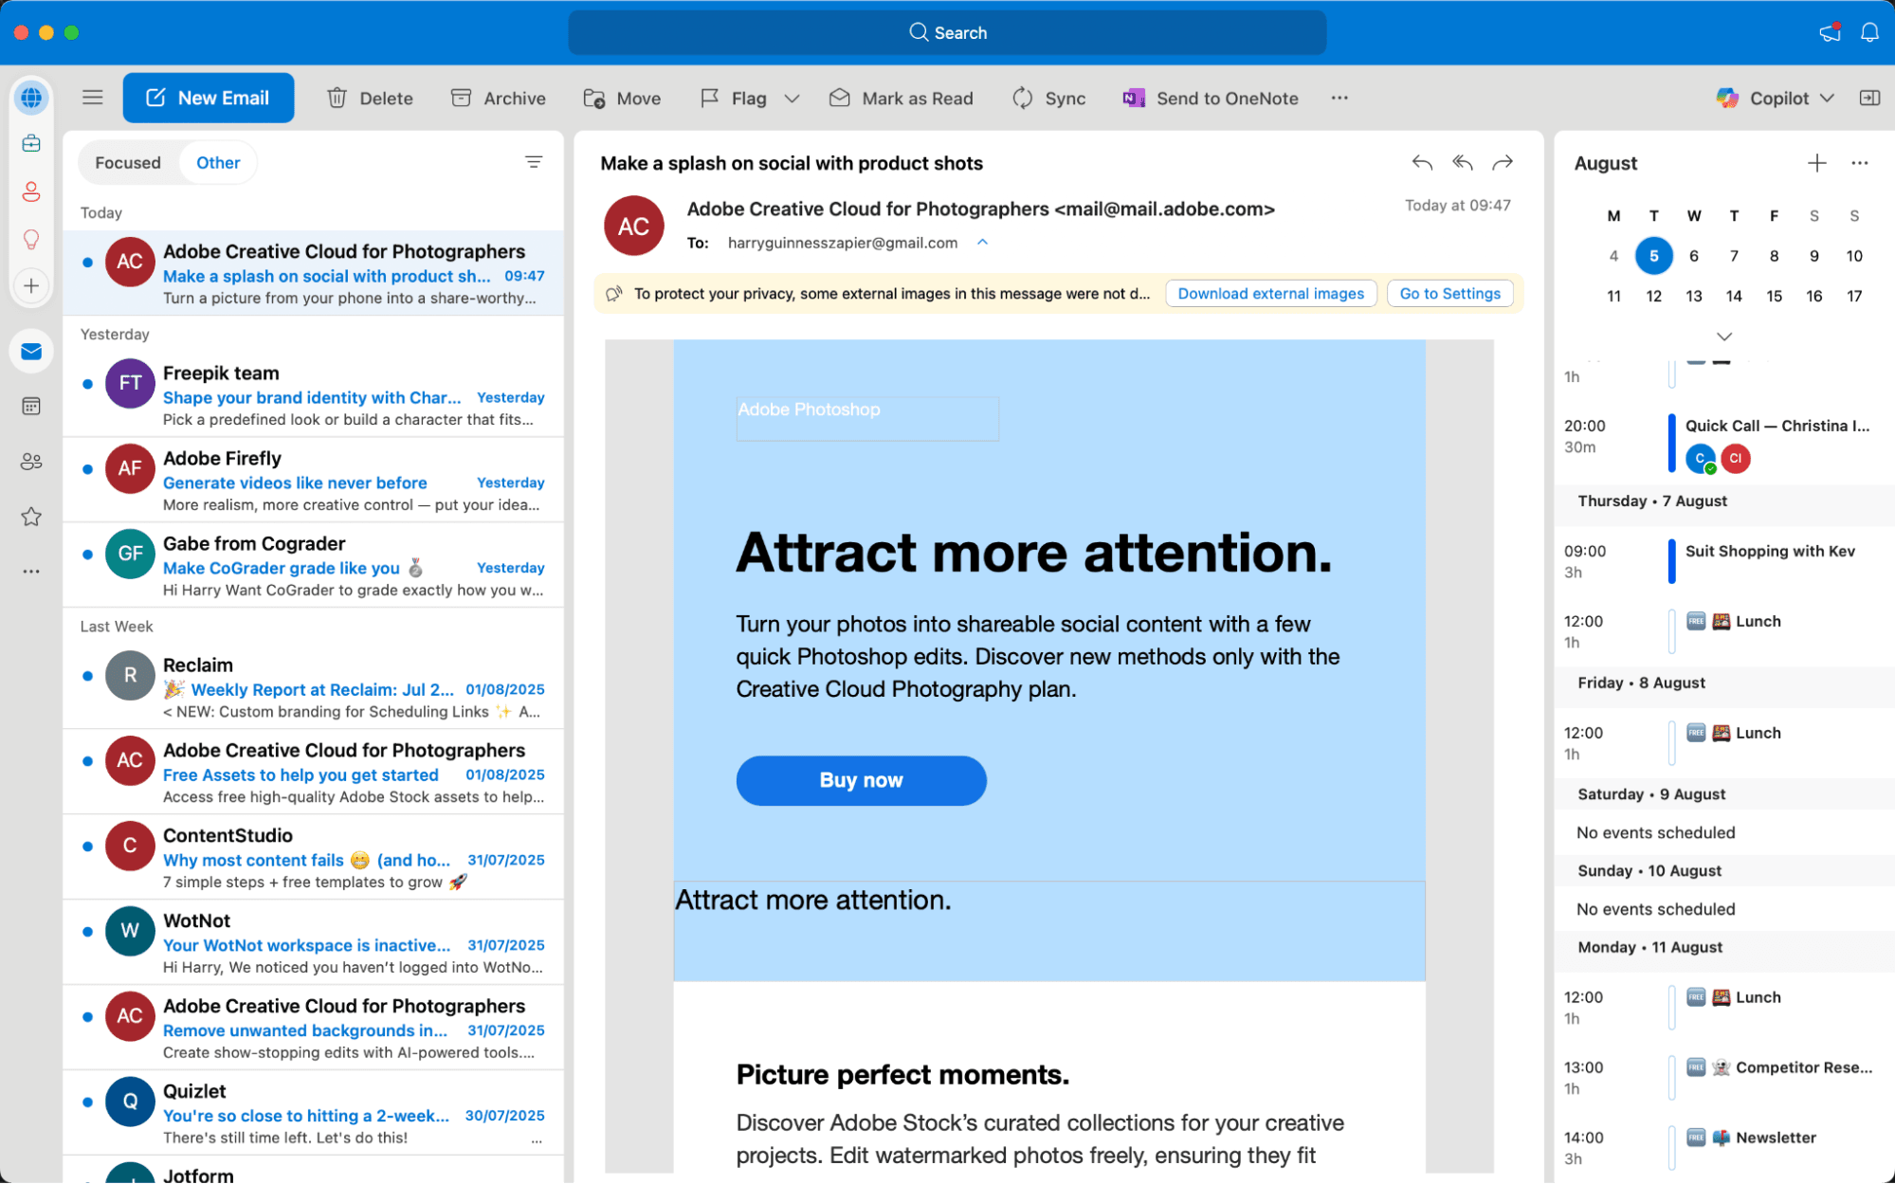Click the Archive icon in the toolbar

pos(462,98)
